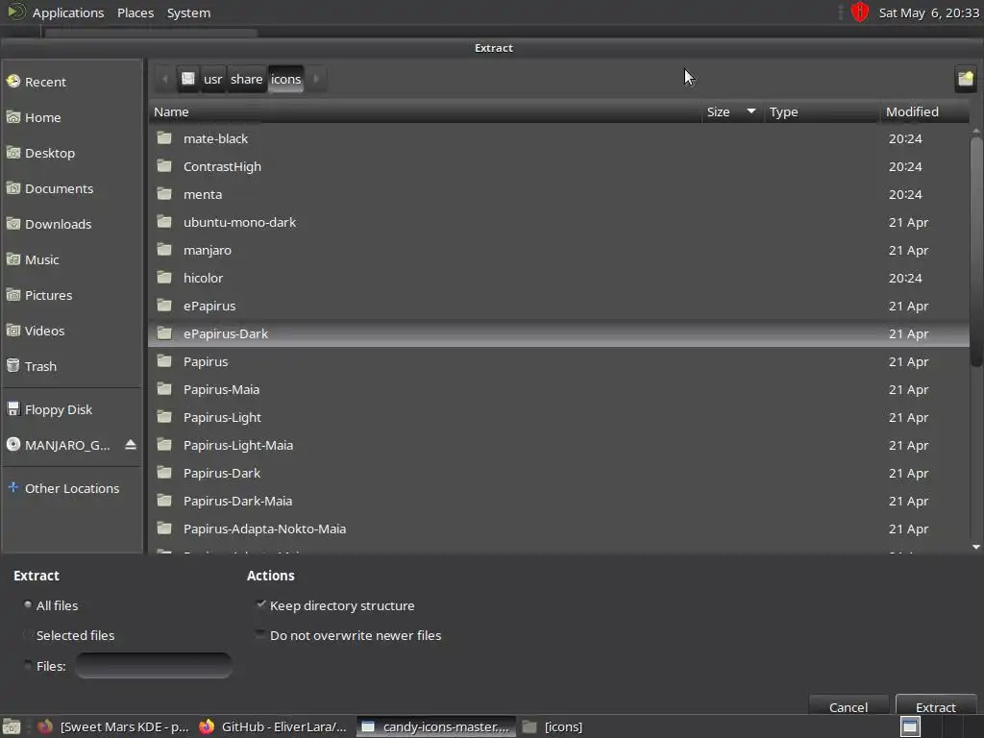Navigate to share in path bar

coord(246,79)
